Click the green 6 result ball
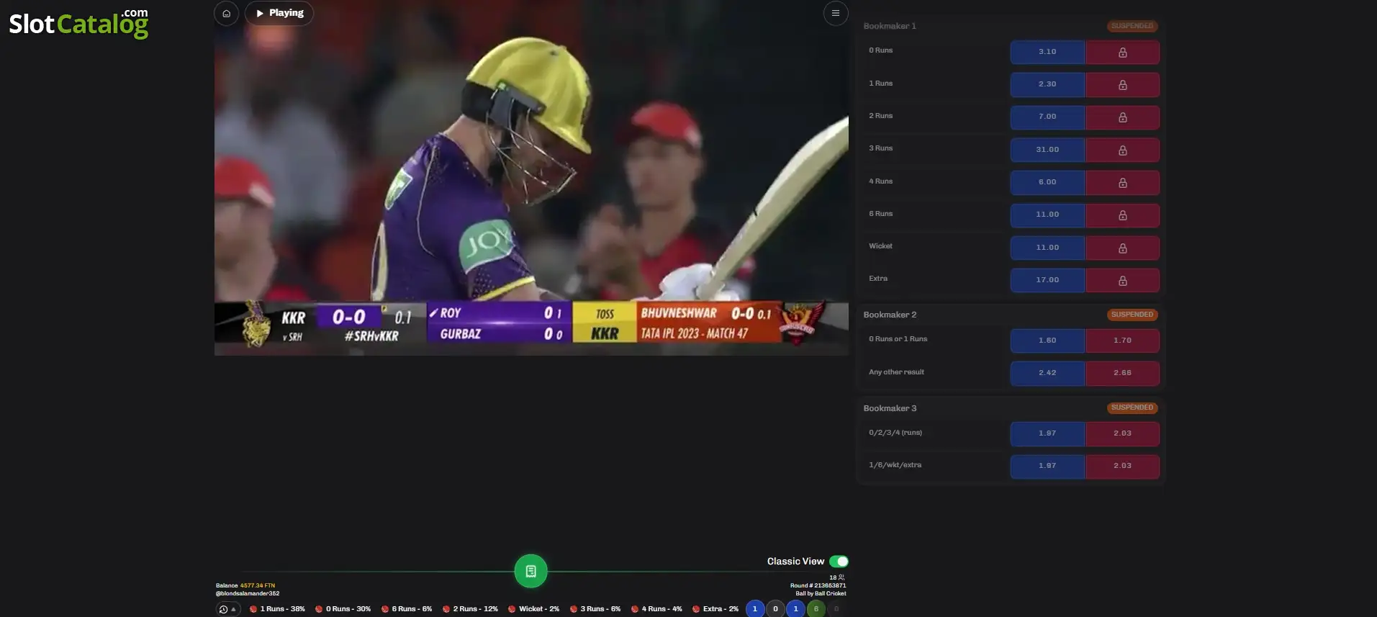The height and width of the screenshot is (617, 1377). (816, 609)
